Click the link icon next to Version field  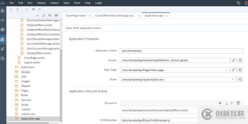[x=234, y=60]
